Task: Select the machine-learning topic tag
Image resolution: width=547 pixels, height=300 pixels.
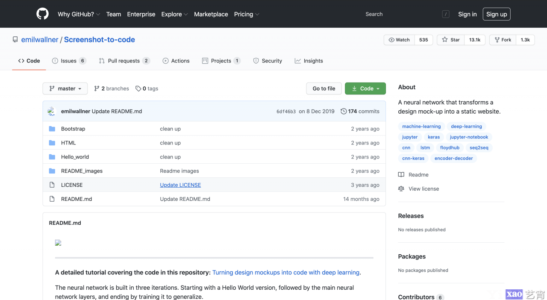Action: 421,126
